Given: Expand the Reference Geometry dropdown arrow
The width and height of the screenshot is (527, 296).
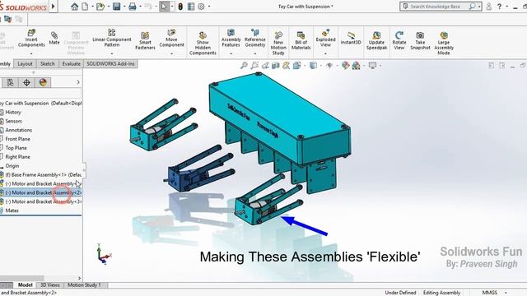Looking at the screenshot, I should 254,53.
